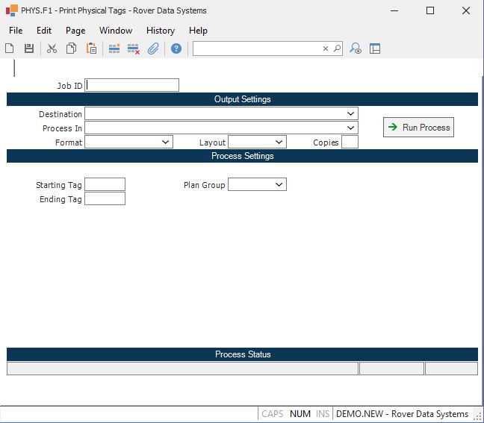
Task: Click the Insert row icon
Action: pyautogui.click(x=114, y=48)
